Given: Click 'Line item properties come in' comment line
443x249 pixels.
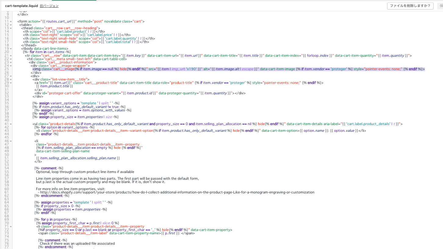Looking at the screenshot, I should click(117, 179).
